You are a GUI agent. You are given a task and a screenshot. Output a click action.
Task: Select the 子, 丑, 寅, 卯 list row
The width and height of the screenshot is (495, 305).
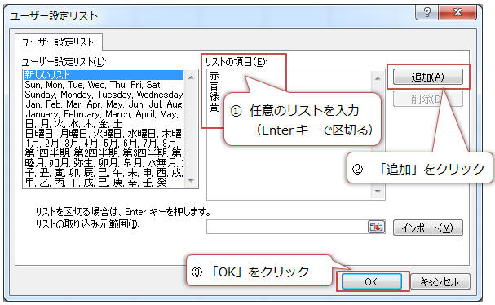point(104,173)
